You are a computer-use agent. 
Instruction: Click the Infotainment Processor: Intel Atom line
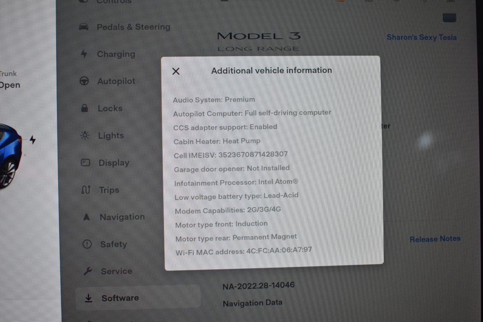coord(236,182)
